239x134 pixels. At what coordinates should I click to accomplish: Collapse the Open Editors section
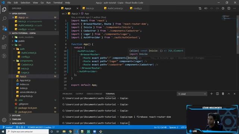[x=10, y=13]
